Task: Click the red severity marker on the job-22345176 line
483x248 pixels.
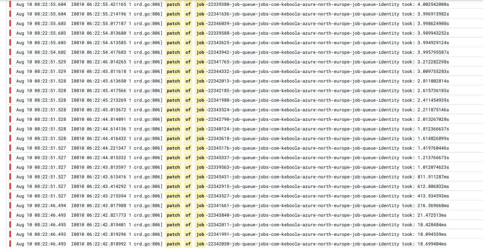Action: tap(10, 148)
